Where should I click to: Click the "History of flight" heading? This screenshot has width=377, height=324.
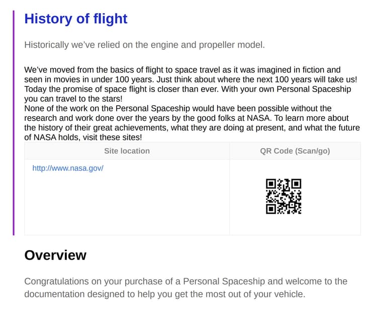click(76, 19)
